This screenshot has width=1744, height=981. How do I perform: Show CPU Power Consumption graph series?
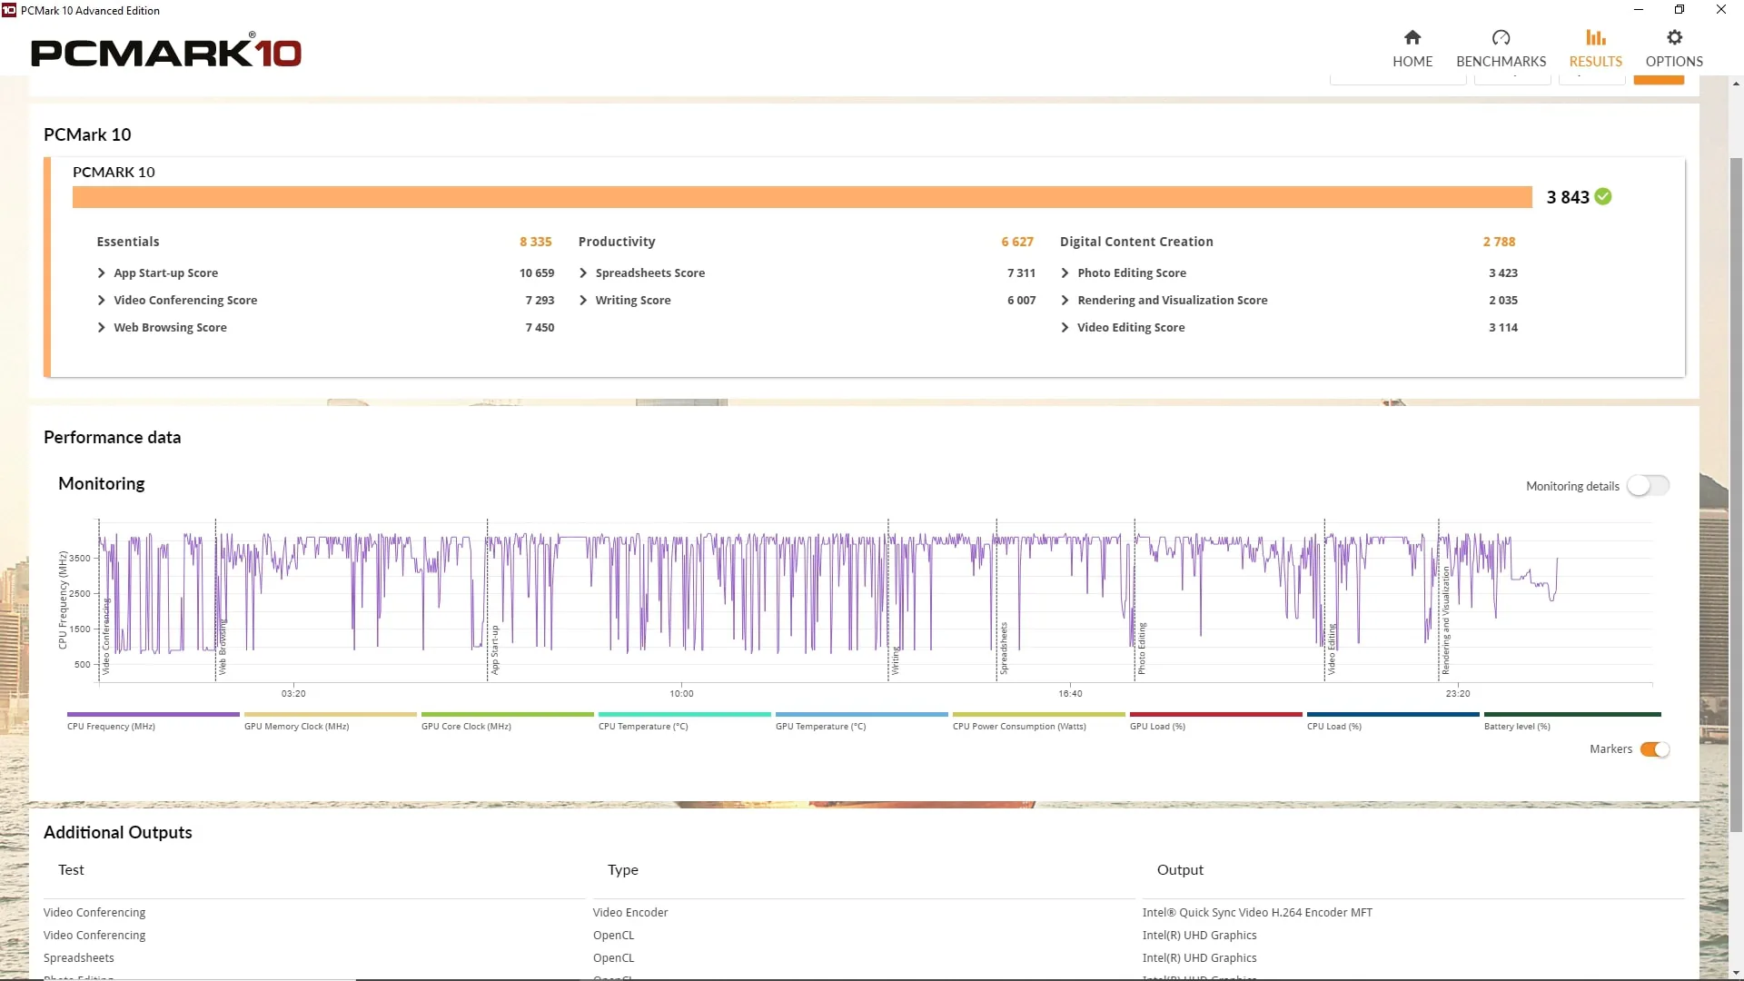click(x=1038, y=721)
